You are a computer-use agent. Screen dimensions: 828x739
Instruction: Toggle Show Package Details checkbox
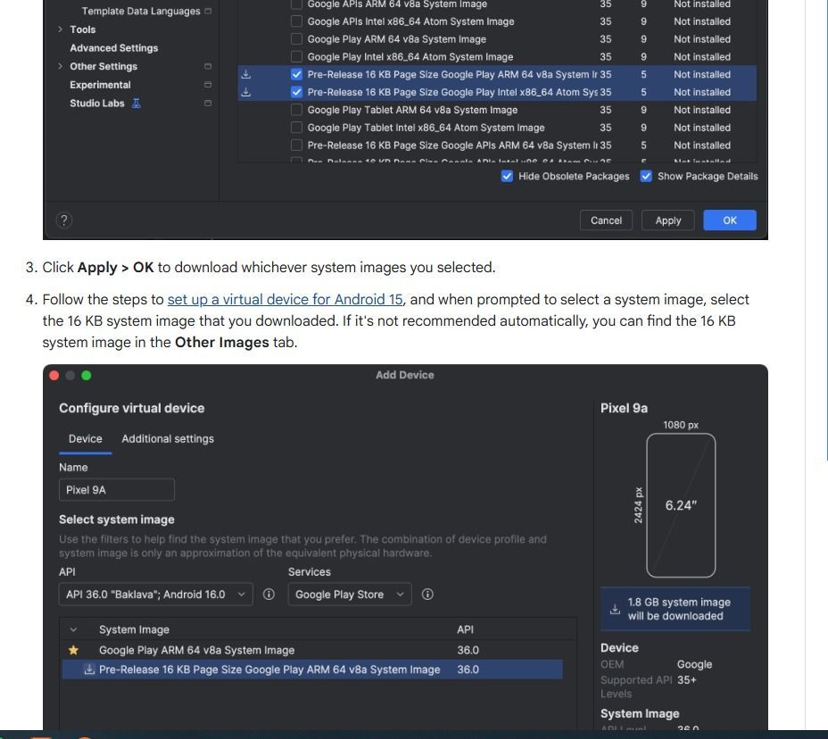[x=647, y=177]
